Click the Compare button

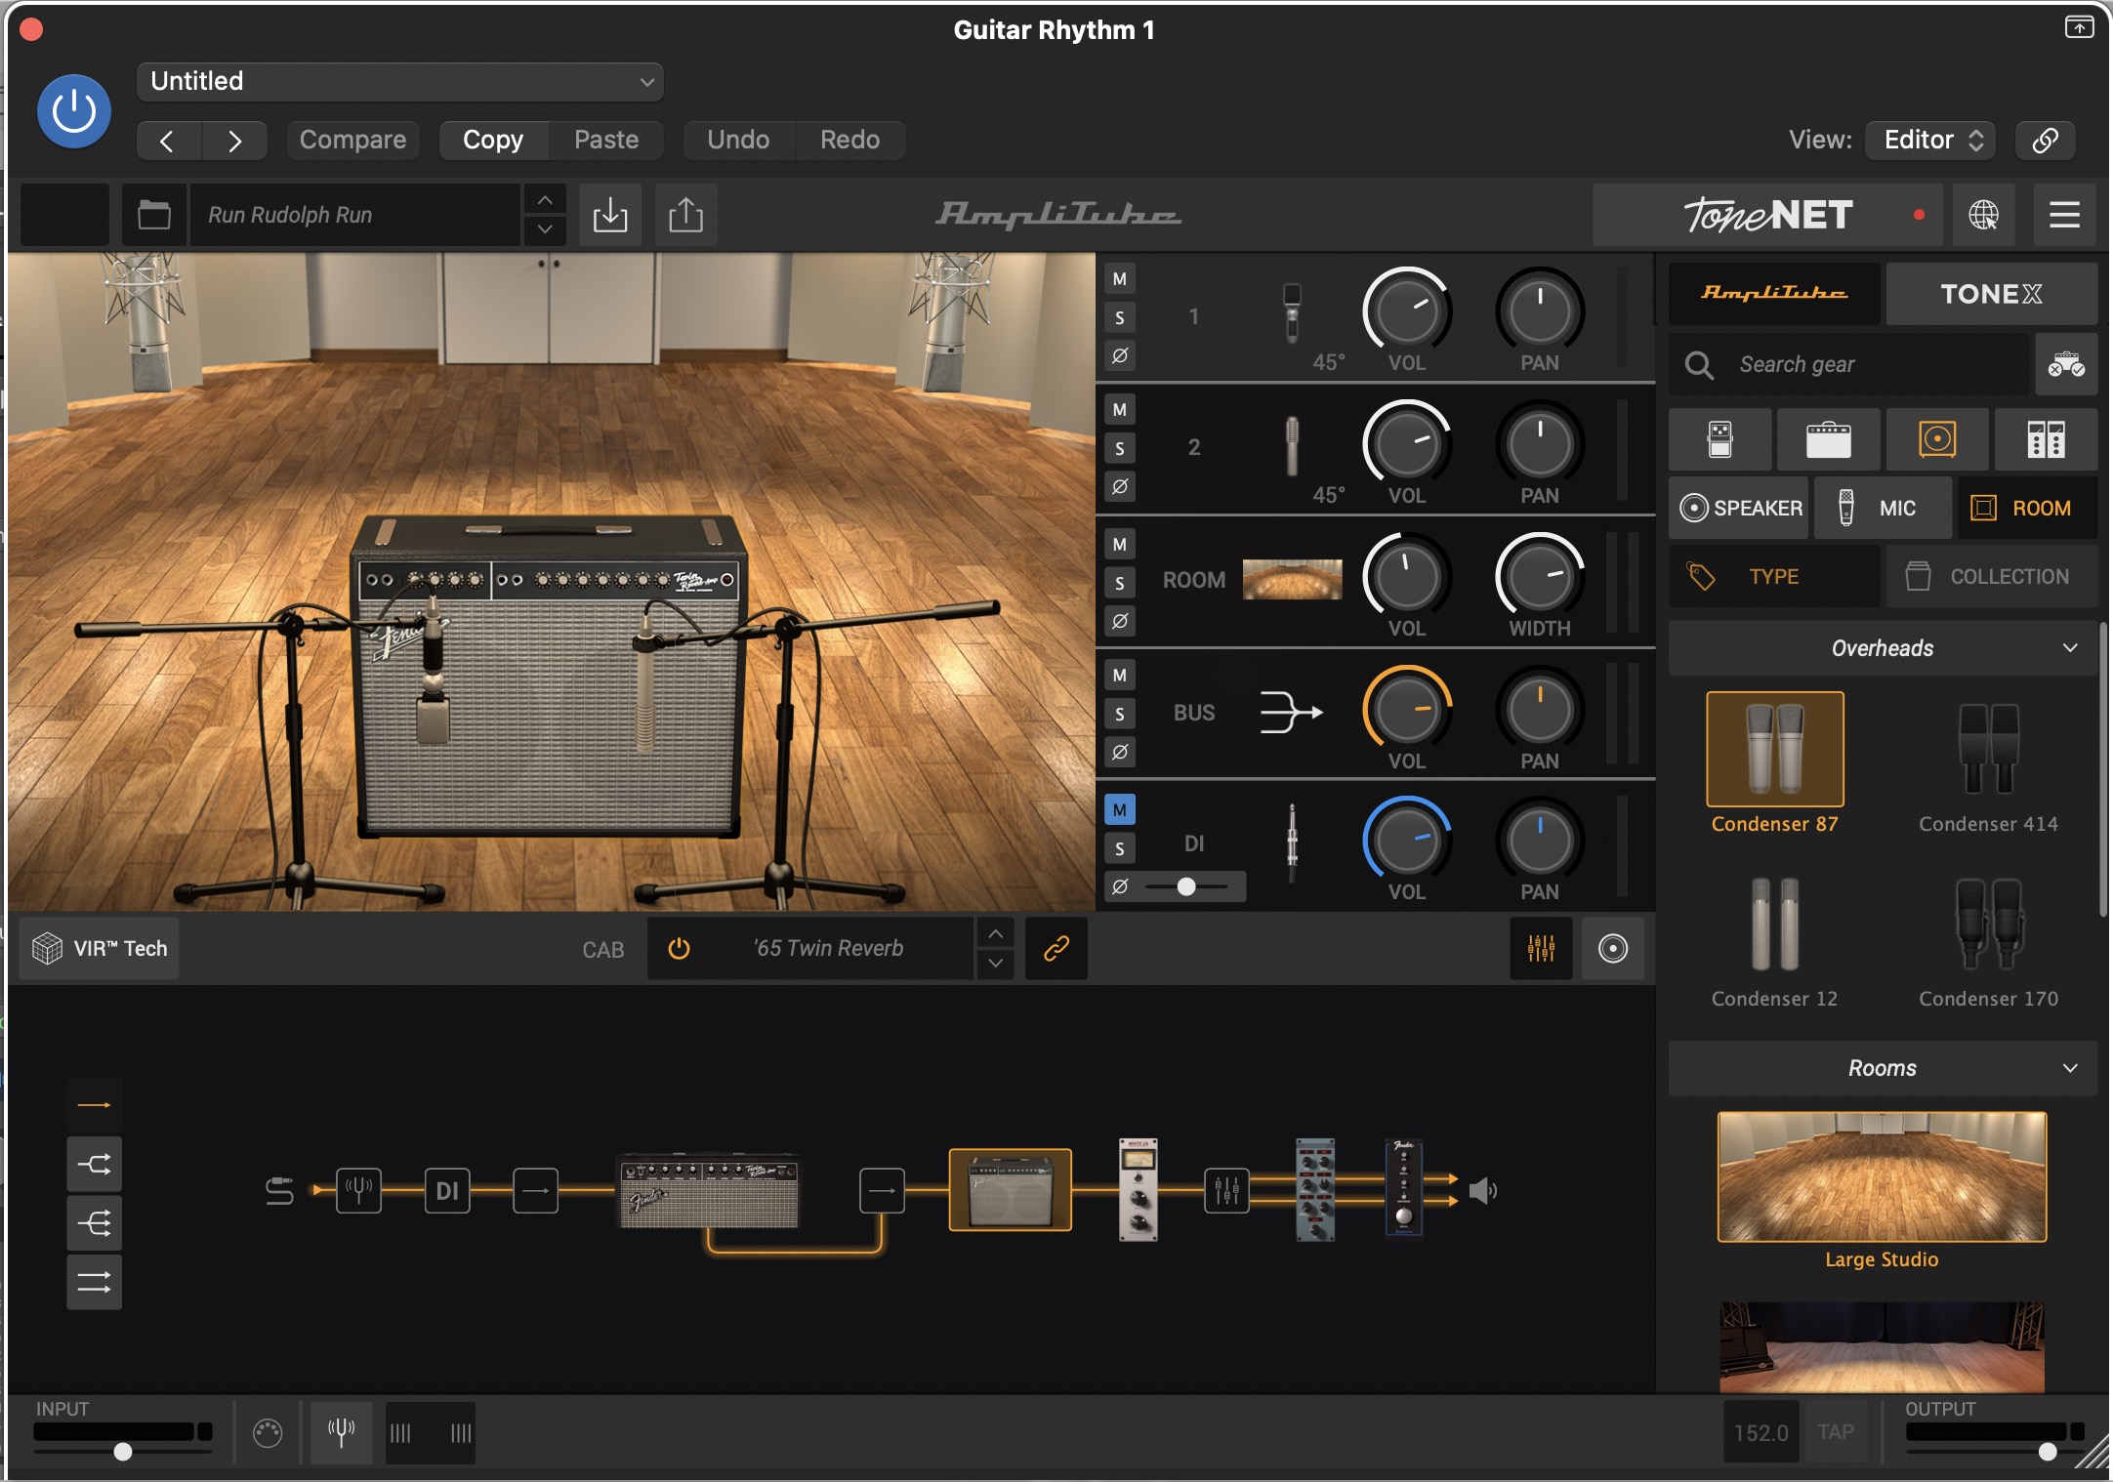(x=352, y=140)
